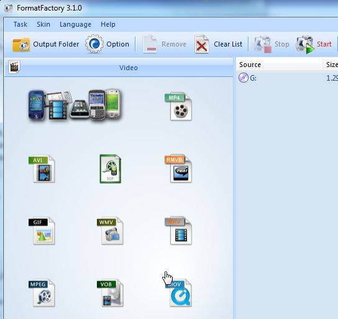The width and height of the screenshot is (338, 319).
Task: Click the disc icon in task list
Action: click(244, 78)
